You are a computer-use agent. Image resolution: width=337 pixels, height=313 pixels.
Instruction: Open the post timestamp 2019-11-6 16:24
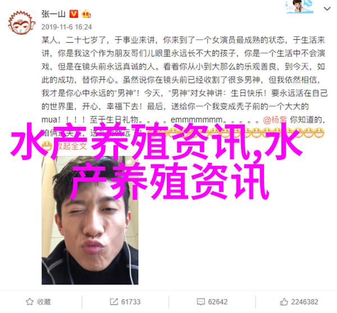coord(66,27)
